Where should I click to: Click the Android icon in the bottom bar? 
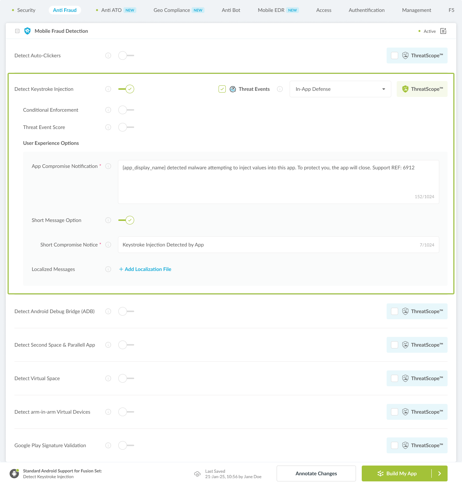(14, 473)
